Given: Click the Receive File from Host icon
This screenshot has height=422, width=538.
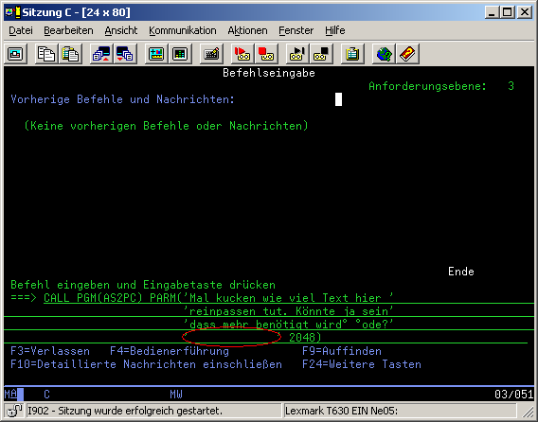Looking at the screenshot, I should tap(125, 54).
